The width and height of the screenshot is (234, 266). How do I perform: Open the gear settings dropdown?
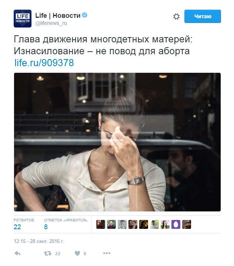tap(176, 16)
